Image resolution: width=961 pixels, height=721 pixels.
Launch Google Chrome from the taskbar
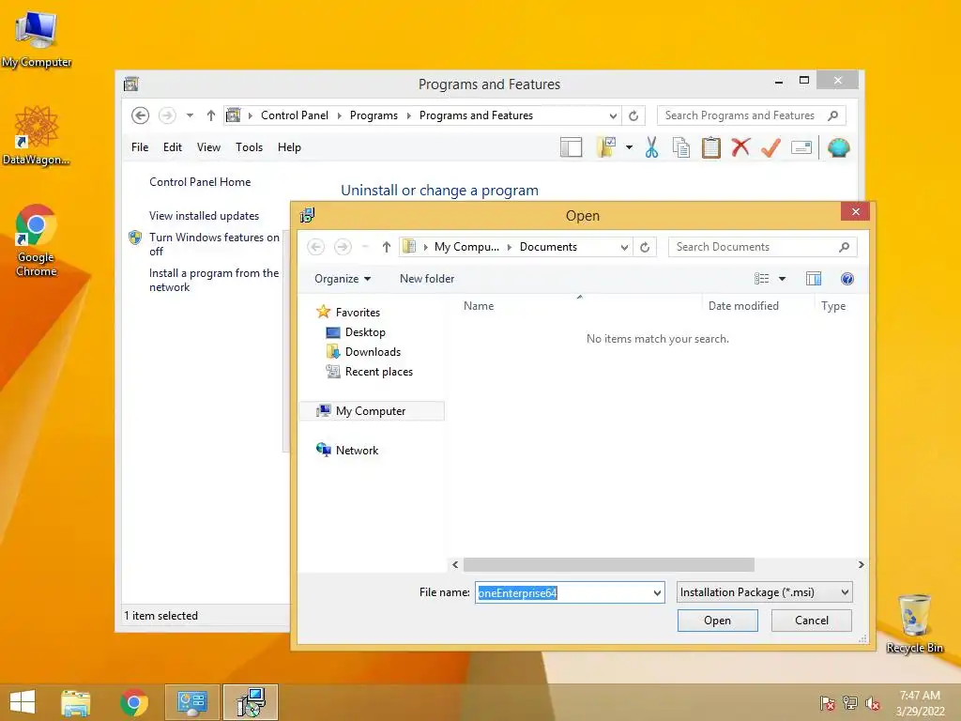133,702
